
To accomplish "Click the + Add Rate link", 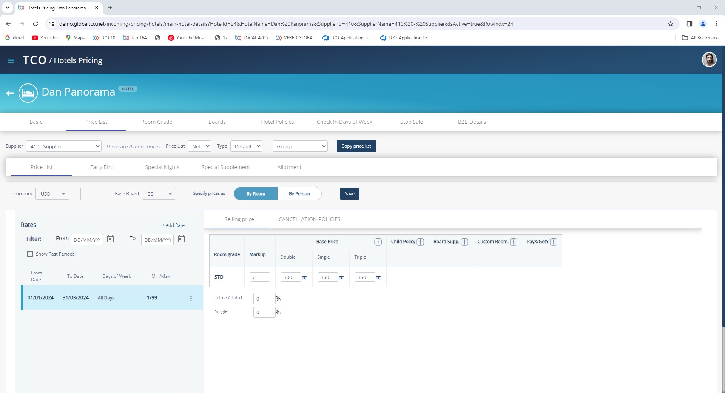I will pos(173,225).
